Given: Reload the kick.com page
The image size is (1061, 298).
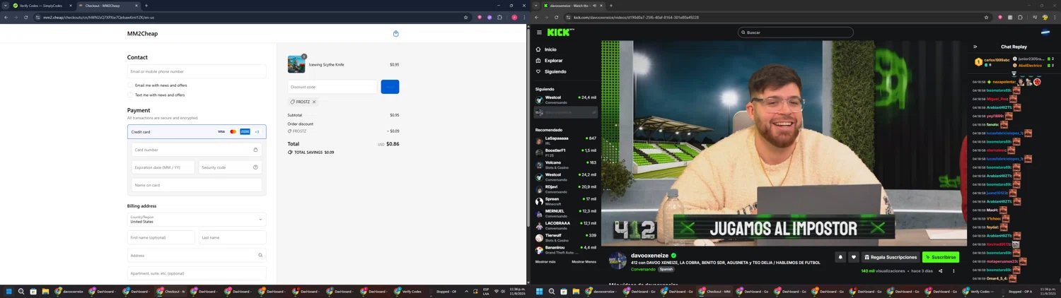Looking at the screenshot, I should [556, 17].
